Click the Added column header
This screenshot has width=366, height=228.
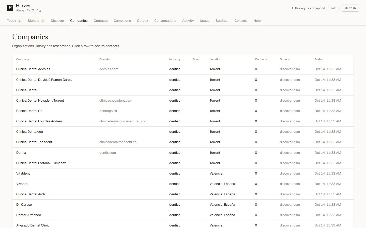pos(319,59)
